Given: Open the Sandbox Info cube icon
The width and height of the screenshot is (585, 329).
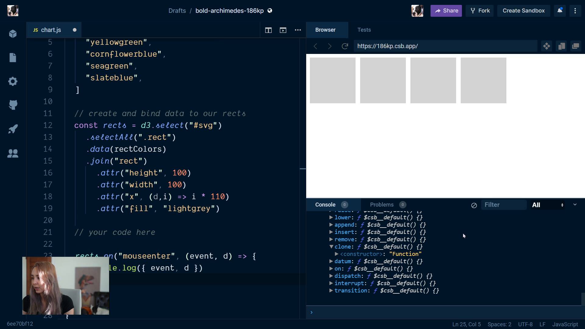Looking at the screenshot, I should 13,34.
